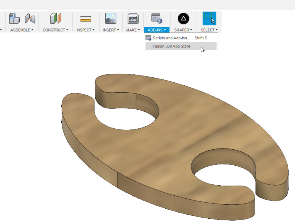Click the Insert image icon
Screen dimensions: 295x221
(111, 18)
